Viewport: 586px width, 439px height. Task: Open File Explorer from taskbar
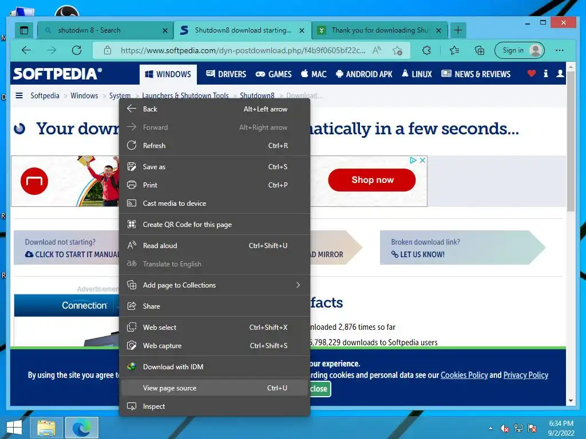46,428
